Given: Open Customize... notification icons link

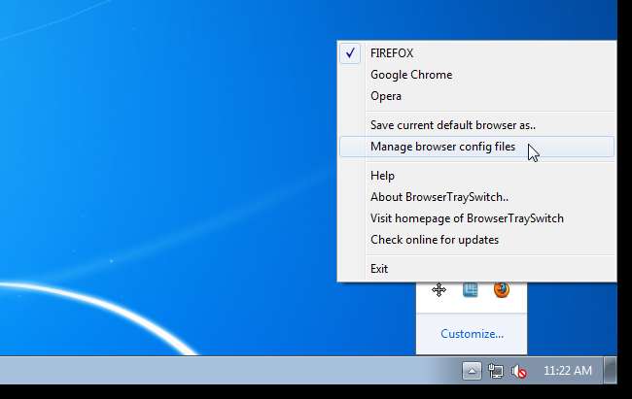Looking at the screenshot, I should [472, 334].
